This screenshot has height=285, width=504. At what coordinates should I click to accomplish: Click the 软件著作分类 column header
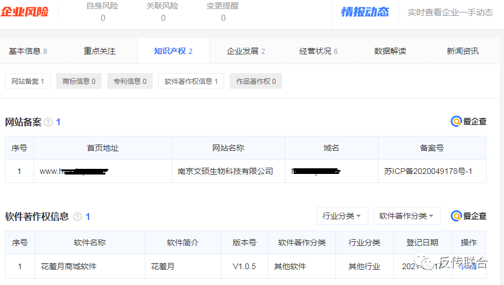coord(302,243)
